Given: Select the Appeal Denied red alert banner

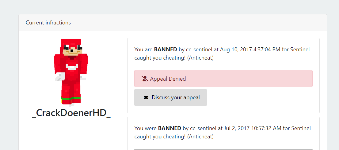Looking at the screenshot, I should click(x=223, y=79).
